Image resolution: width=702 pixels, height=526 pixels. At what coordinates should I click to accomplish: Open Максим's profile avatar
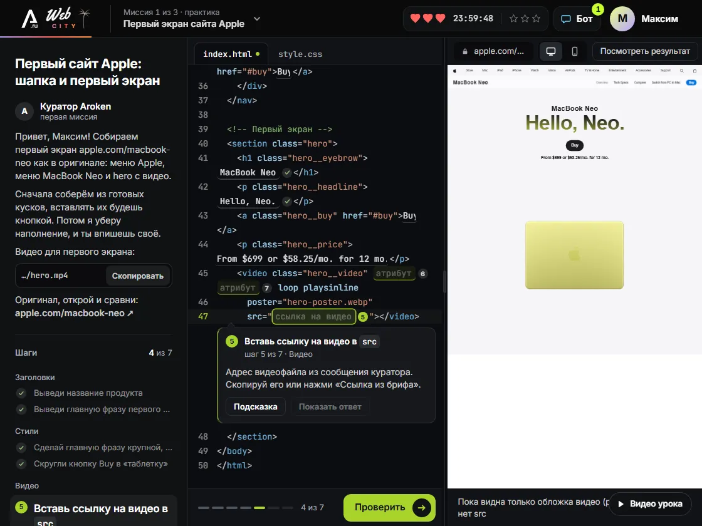click(x=622, y=19)
